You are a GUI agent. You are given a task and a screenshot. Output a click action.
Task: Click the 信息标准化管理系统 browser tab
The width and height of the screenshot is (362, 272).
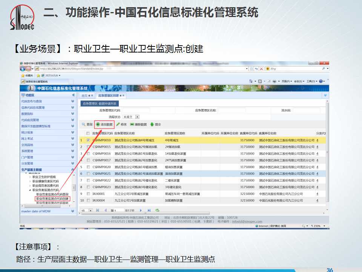pyautogui.click(x=45, y=82)
